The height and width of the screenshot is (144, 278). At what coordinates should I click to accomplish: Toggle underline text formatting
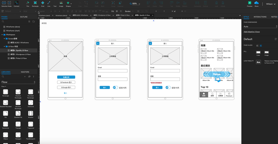tap(76, 11)
